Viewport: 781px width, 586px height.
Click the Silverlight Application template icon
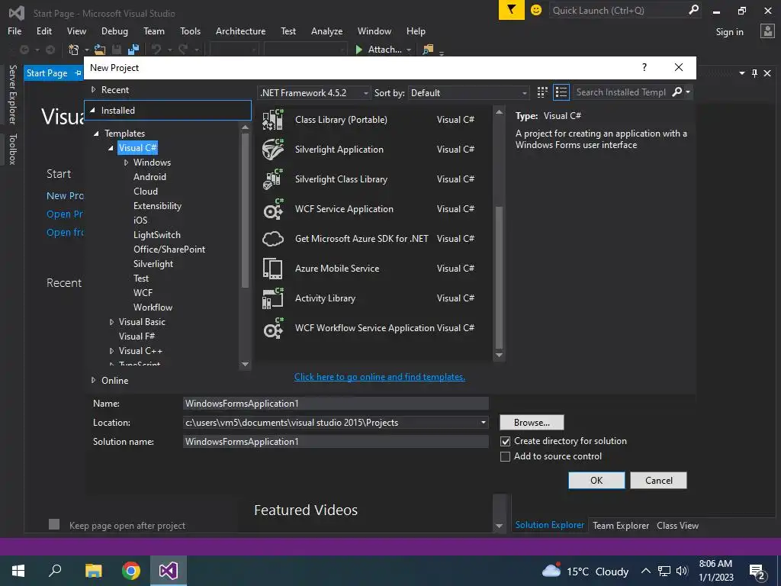pyautogui.click(x=273, y=150)
